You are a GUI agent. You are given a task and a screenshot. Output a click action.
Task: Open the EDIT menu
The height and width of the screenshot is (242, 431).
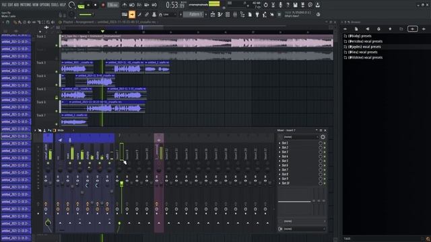11,5
